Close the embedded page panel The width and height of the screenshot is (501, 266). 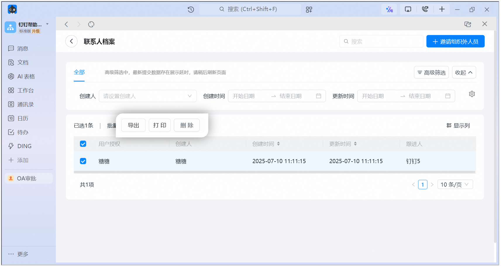485,24
